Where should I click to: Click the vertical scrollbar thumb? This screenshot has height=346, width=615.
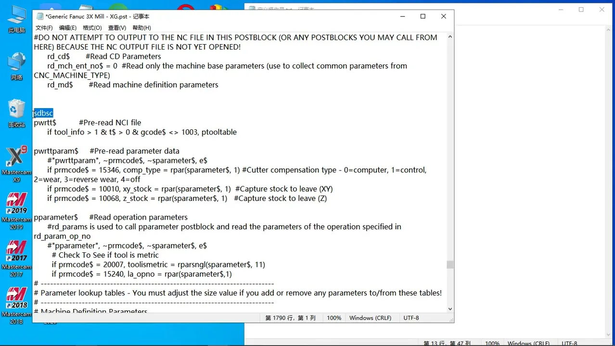pyautogui.click(x=450, y=265)
